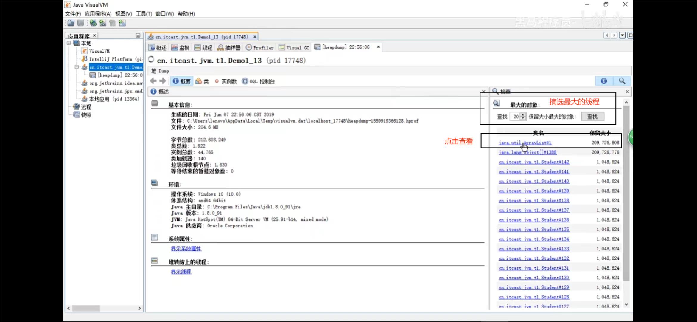
Task: Click the magnifier search icon at top right
Action: click(622, 81)
